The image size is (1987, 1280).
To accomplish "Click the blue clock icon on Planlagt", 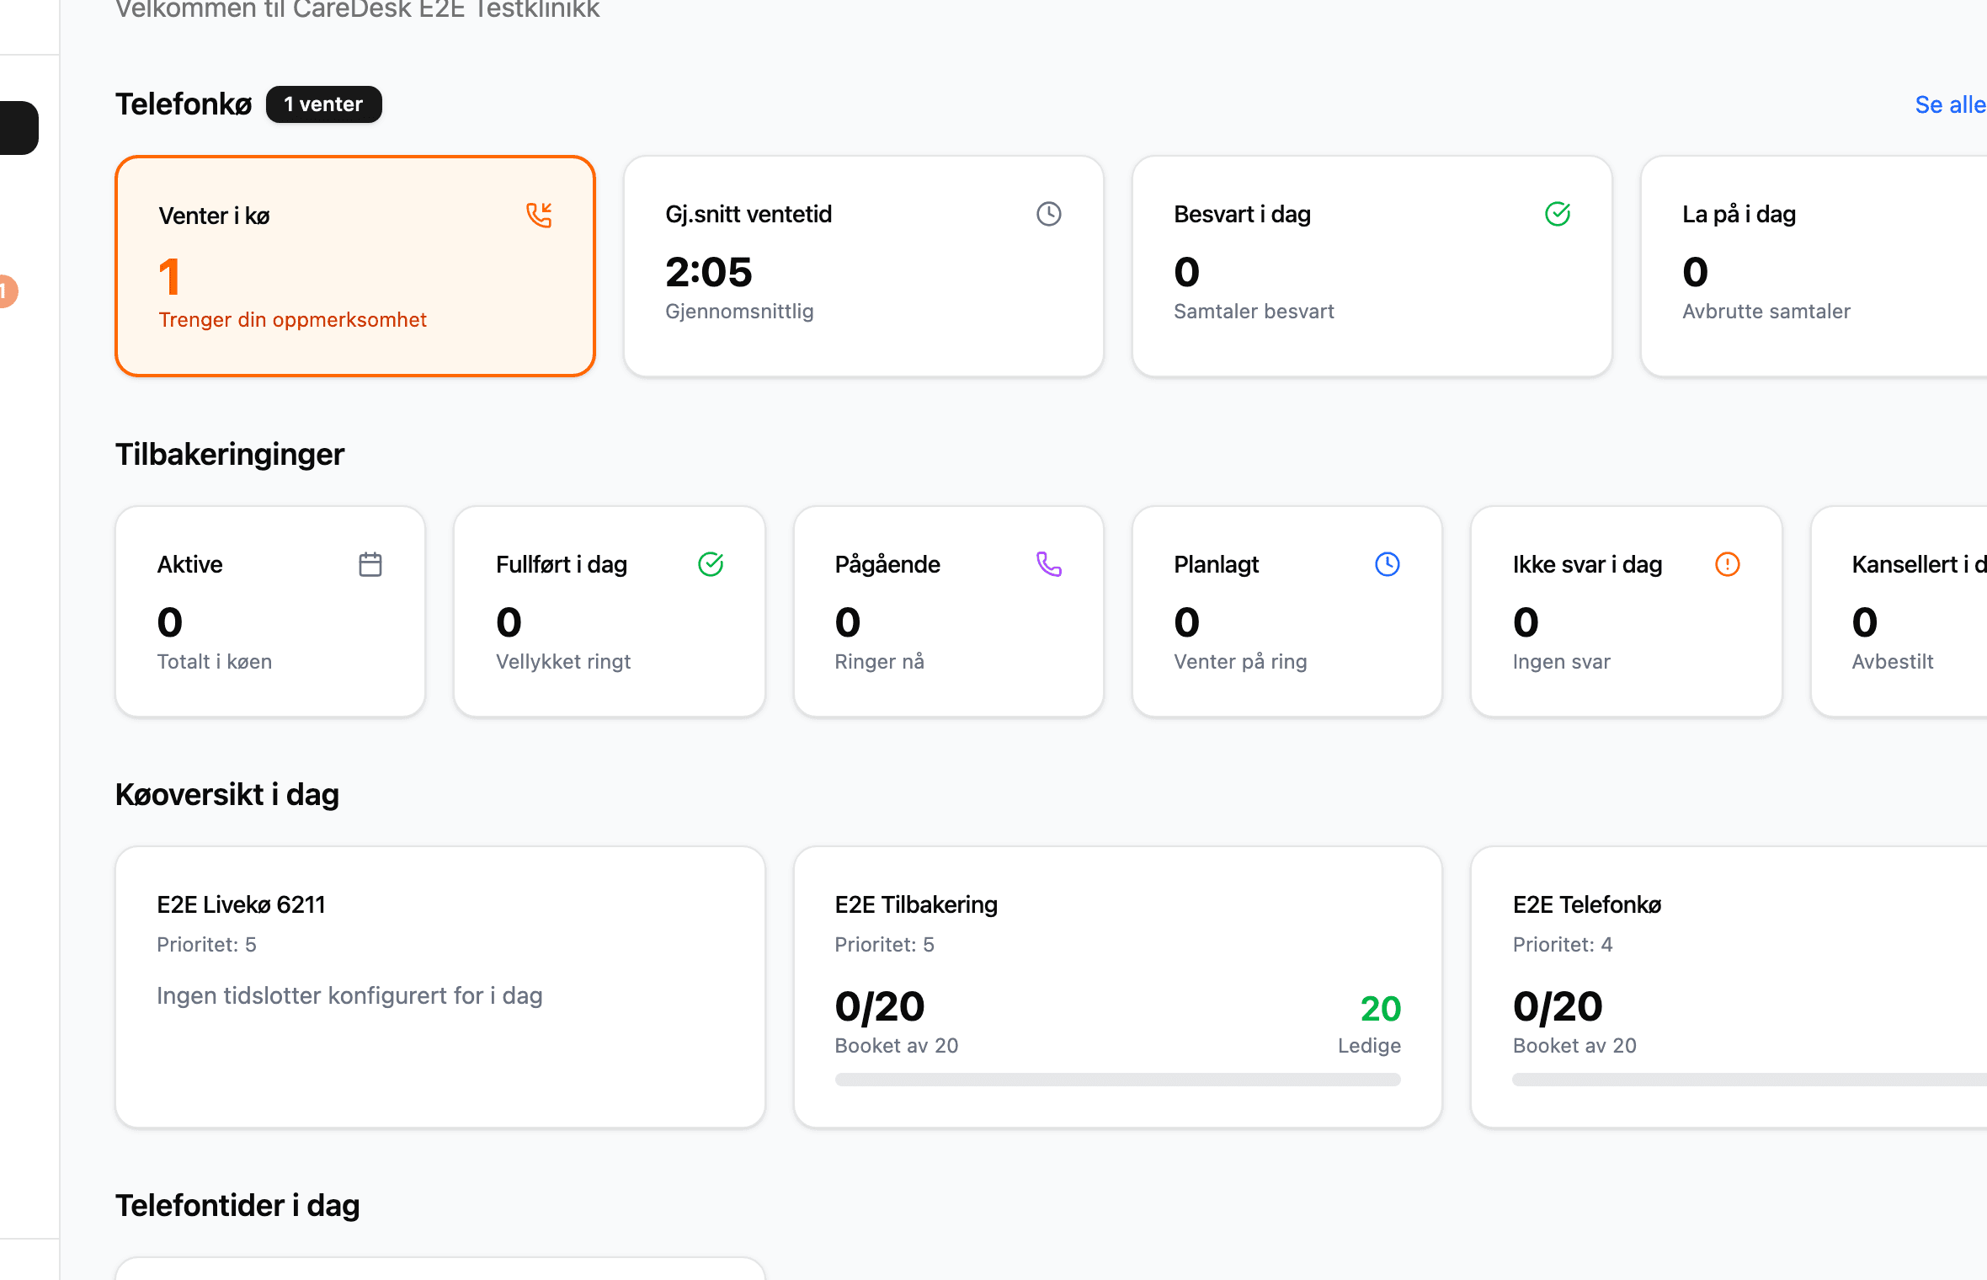I will [x=1388, y=564].
